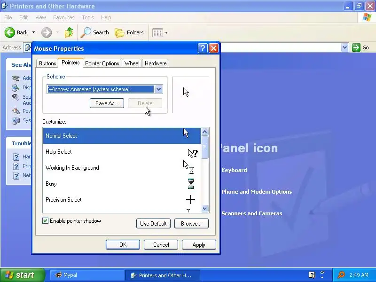Screen dimensions: 376x282
Task: Select the Precision Select pointer row
Action: click(122, 199)
